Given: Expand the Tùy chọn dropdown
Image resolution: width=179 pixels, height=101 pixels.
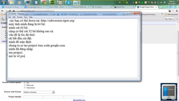Looking at the screenshot, I should tap(169, 19).
